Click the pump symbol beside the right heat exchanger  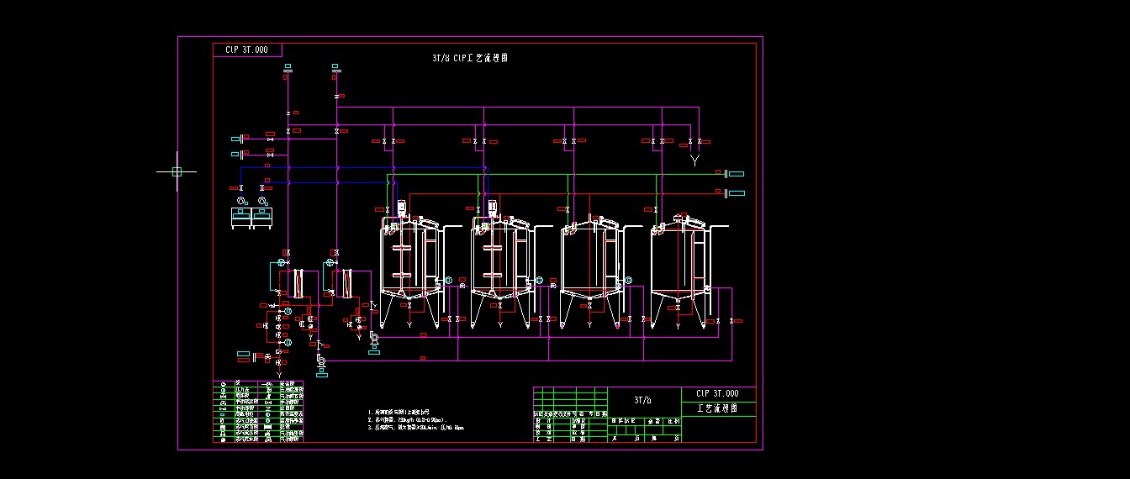[x=374, y=338]
